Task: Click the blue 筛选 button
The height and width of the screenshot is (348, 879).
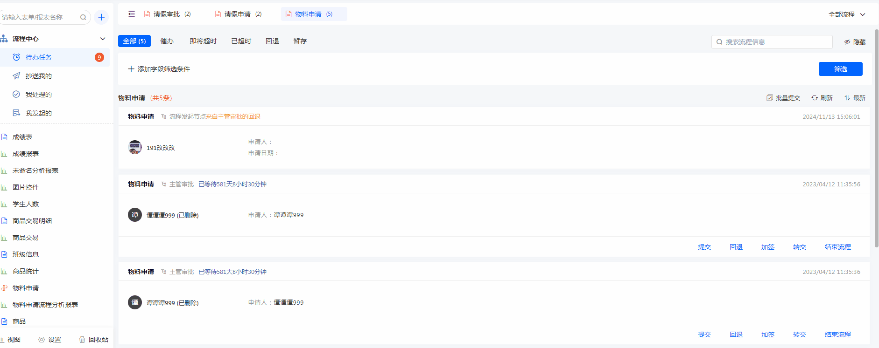Action: point(840,69)
